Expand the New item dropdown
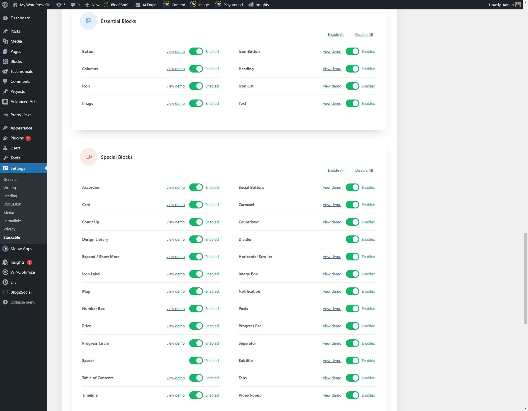The height and width of the screenshot is (411, 528). 92,4
